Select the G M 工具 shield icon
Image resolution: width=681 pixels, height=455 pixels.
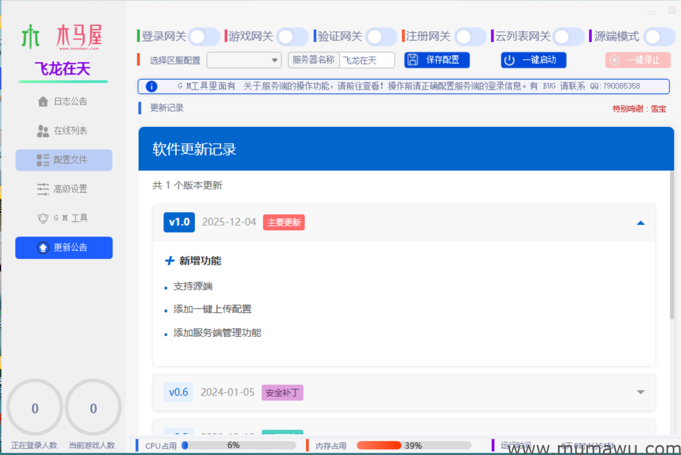pyautogui.click(x=43, y=218)
